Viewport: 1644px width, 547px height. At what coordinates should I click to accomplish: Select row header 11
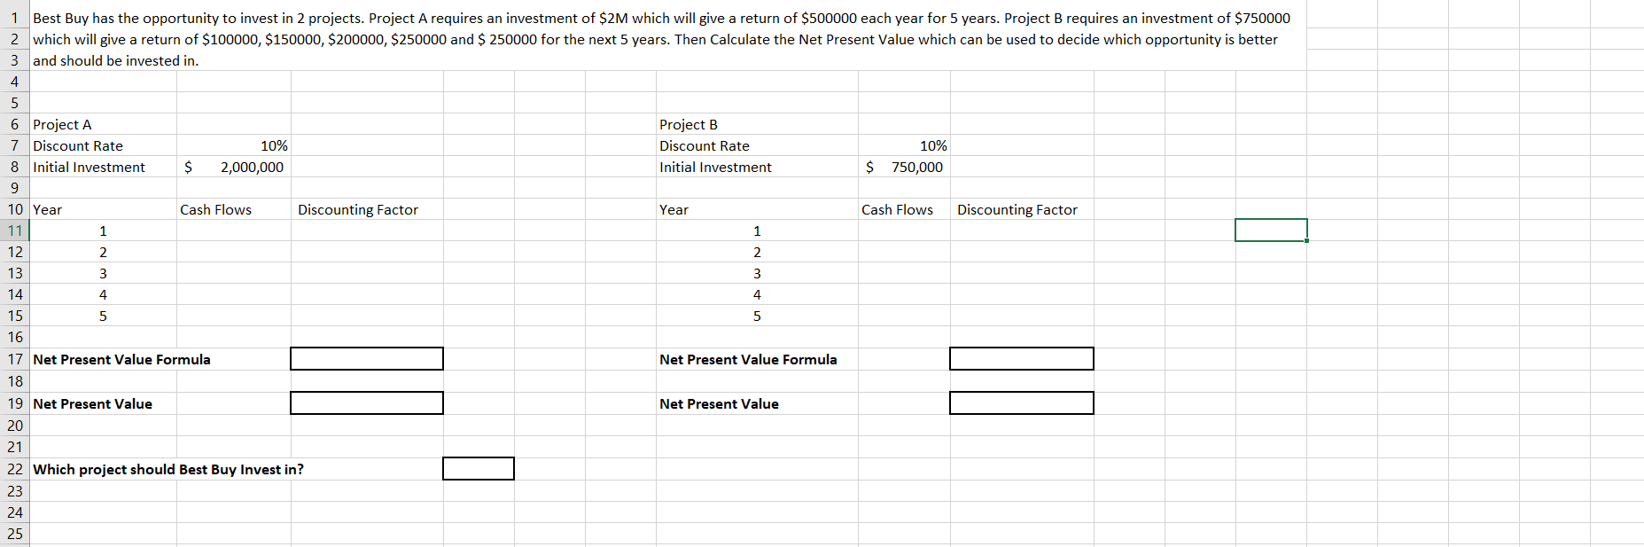click(14, 231)
